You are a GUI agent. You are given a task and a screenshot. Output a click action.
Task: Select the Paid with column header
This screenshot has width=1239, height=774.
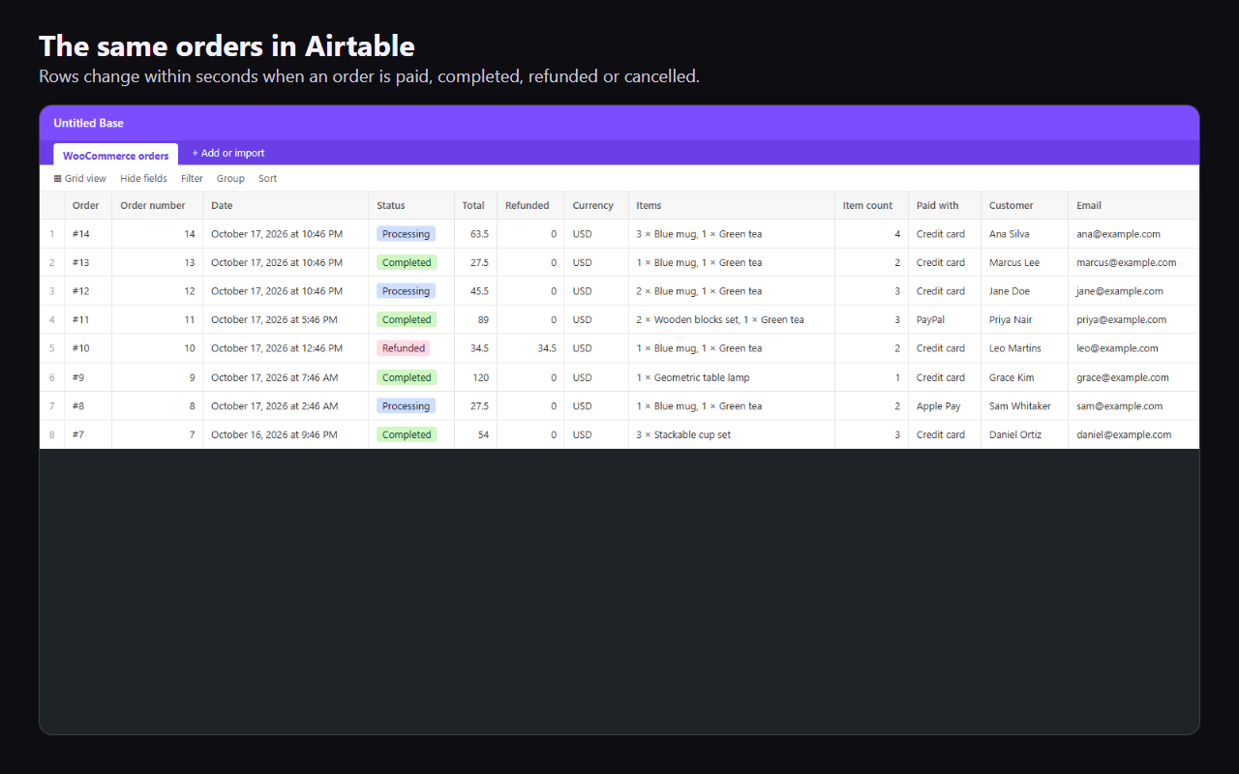click(945, 205)
